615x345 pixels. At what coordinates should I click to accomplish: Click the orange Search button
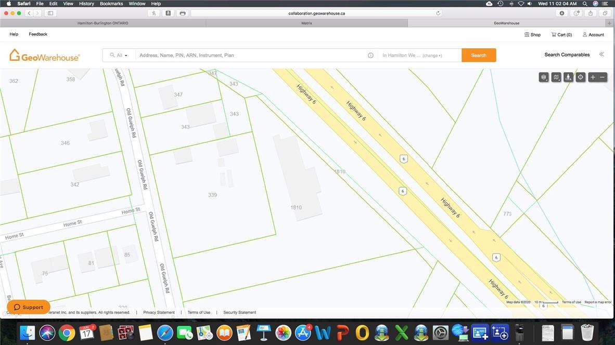coord(479,55)
